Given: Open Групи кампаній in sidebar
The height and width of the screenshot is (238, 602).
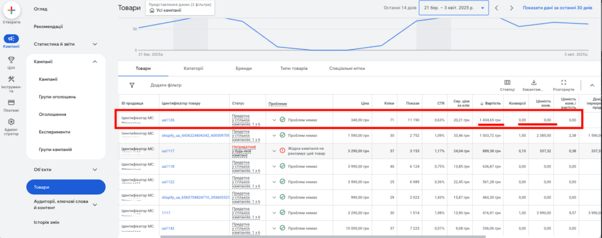Looking at the screenshot, I should (x=55, y=149).
